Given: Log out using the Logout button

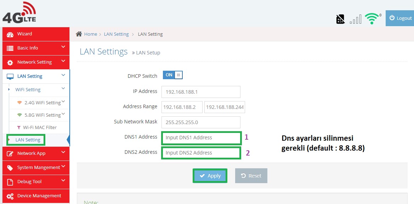Looking at the screenshot, I should (400, 18).
